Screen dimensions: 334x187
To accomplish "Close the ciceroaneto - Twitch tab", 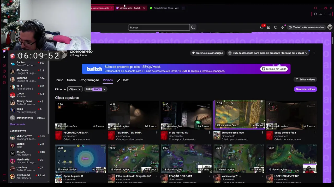I will [144, 8].
